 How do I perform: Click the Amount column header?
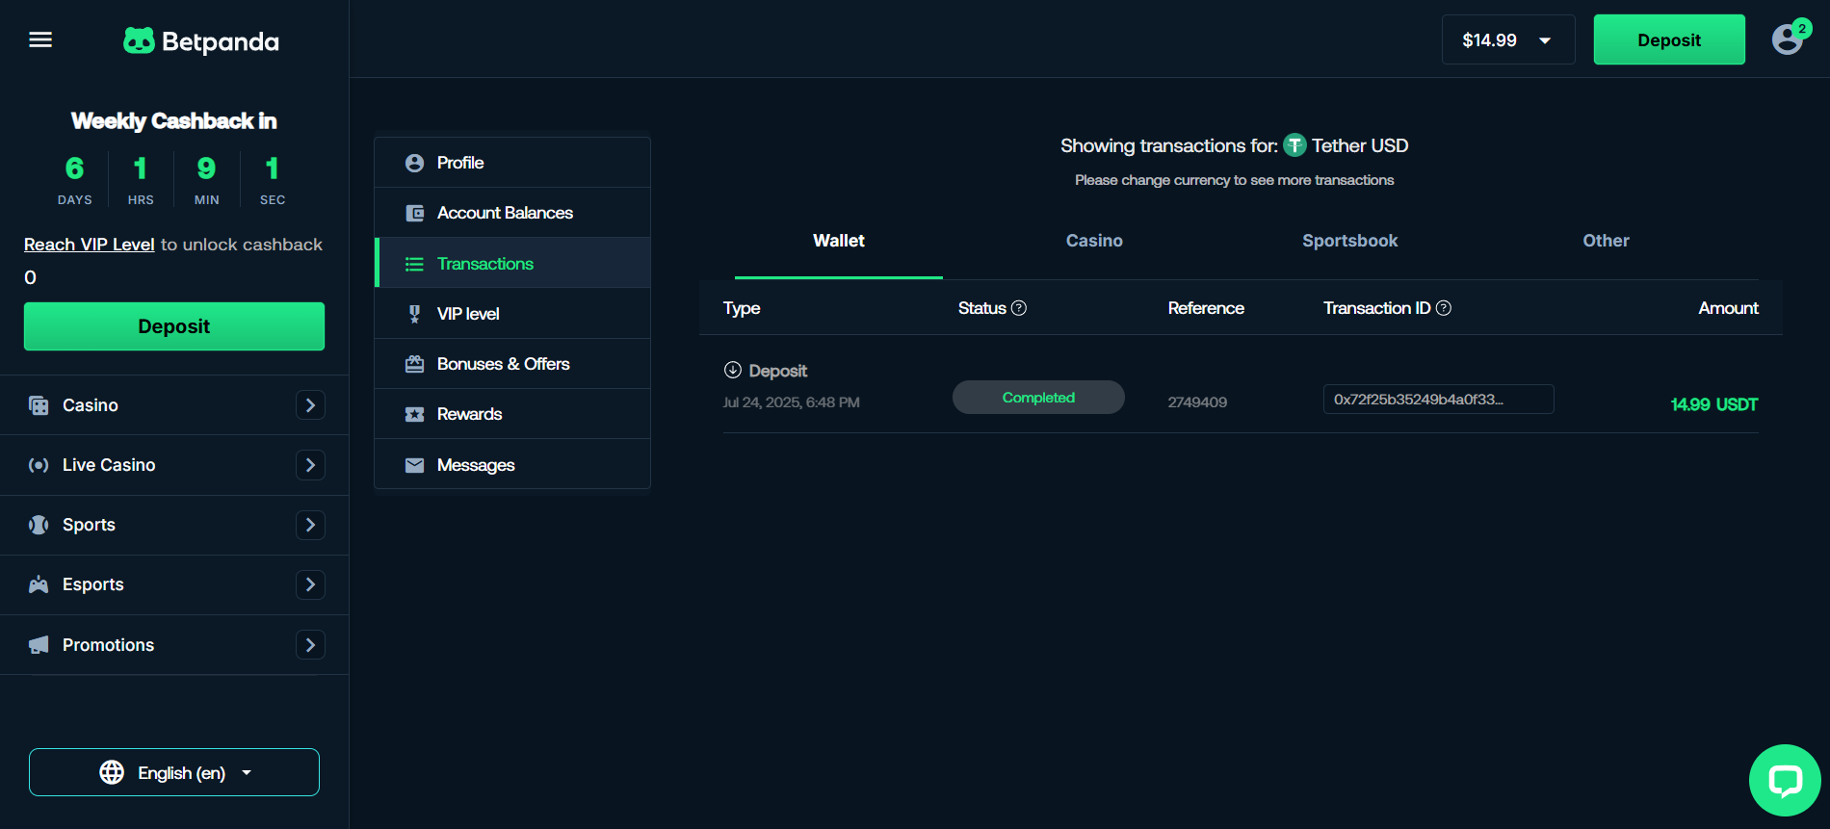click(1728, 308)
